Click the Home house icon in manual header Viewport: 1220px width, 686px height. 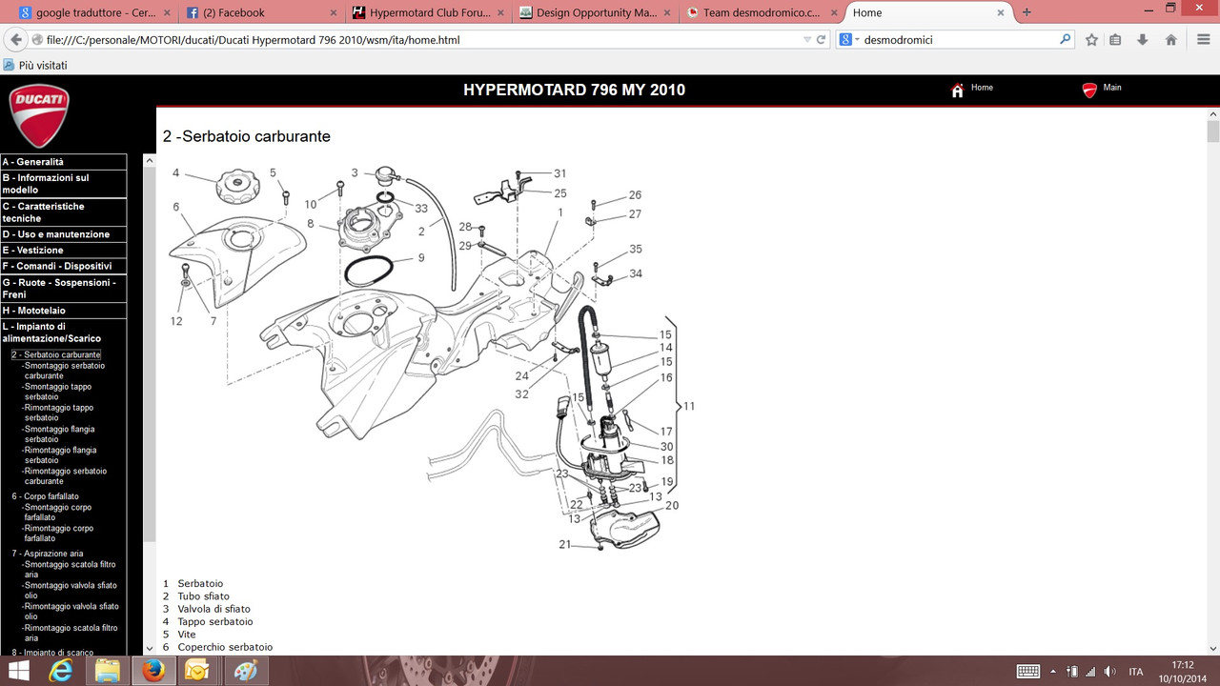[x=957, y=91]
